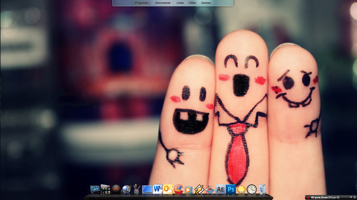Open the analog clock icon in dock
Image resolution: width=357 pixels, height=200 pixels.
point(252,189)
